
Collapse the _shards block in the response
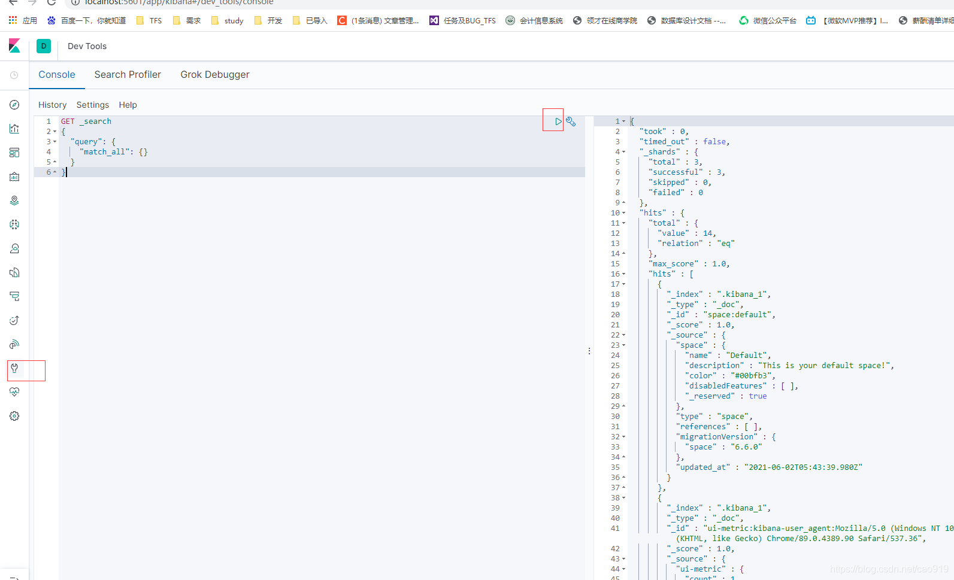(624, 152)
